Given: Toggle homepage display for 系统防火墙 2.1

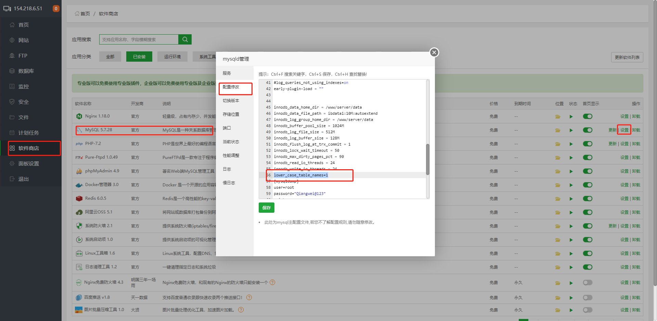Looking at the screenshot, I should tap(588, 226).
